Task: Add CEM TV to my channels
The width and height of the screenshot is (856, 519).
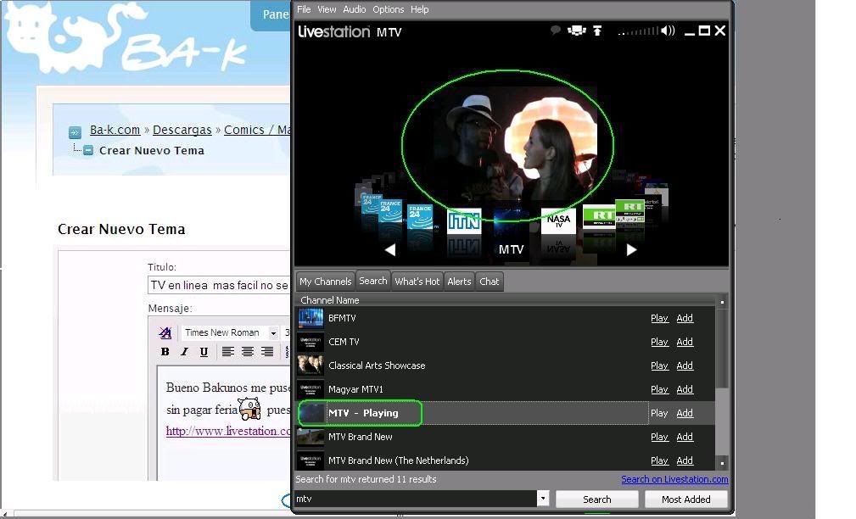Action: click(x=685, y=342)
